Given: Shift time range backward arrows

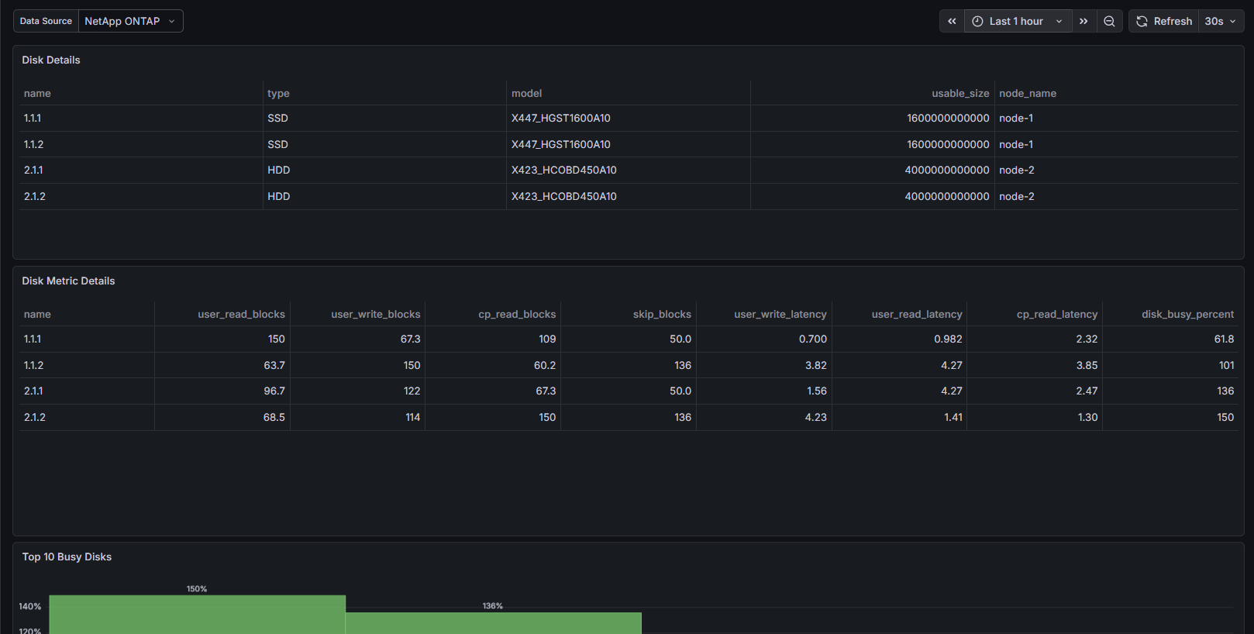Looking at the screenshot, I should (x=952, y=21).
